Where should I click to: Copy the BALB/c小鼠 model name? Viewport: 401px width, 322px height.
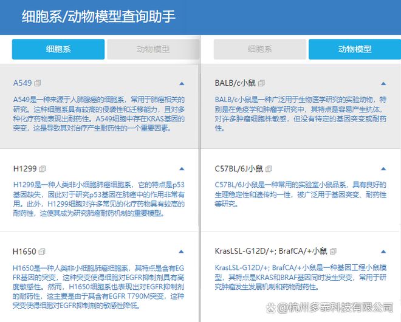tap(261, 83)
